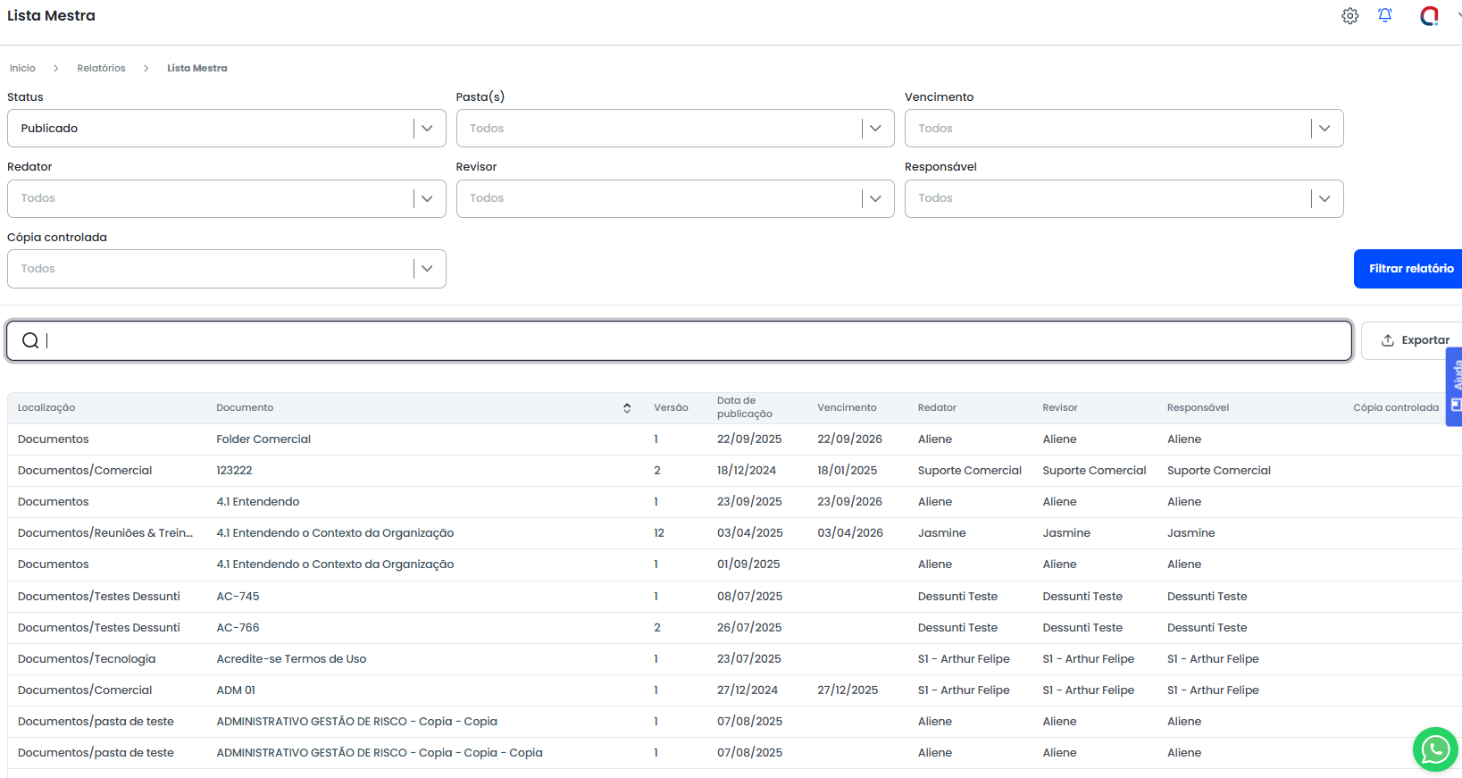Click the Filtrar relatório button

pyautogui.click(x=1409, y=269)
